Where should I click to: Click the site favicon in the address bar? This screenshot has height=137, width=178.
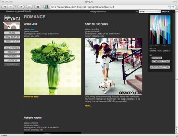pyautogui.click(x=47, y=7)
